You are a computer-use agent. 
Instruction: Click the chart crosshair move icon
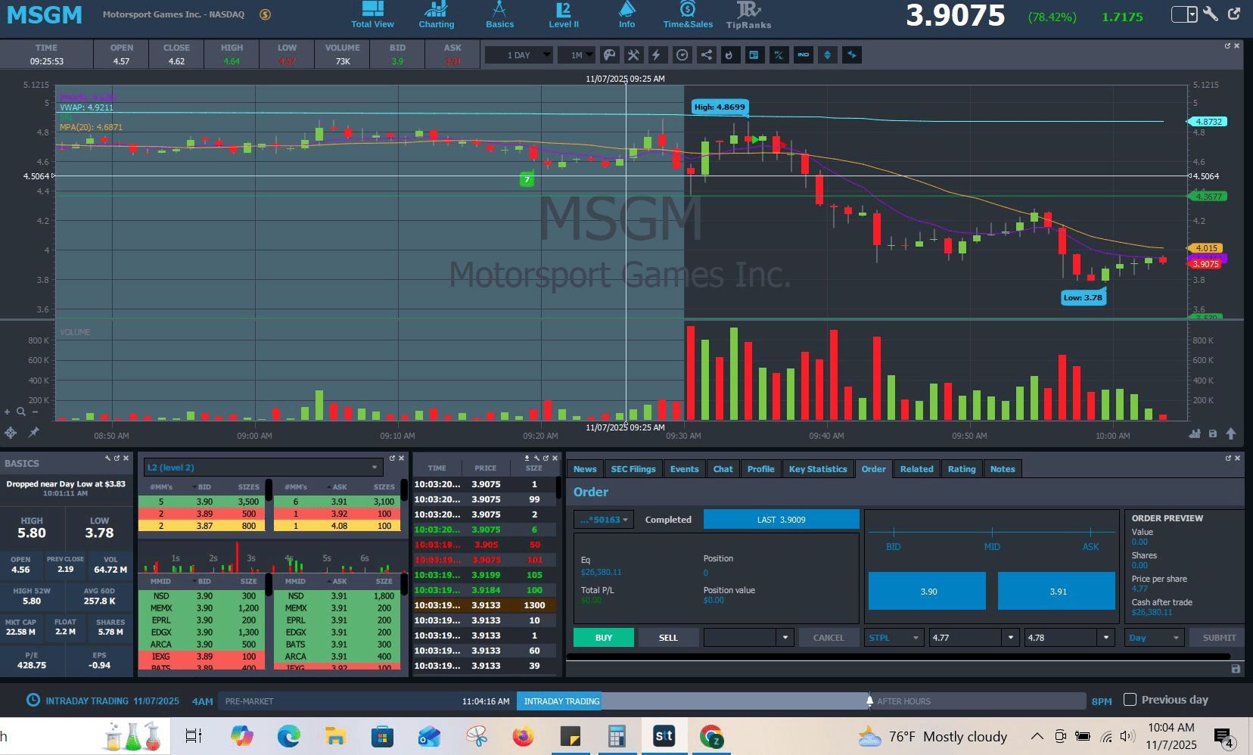(11, 433)
